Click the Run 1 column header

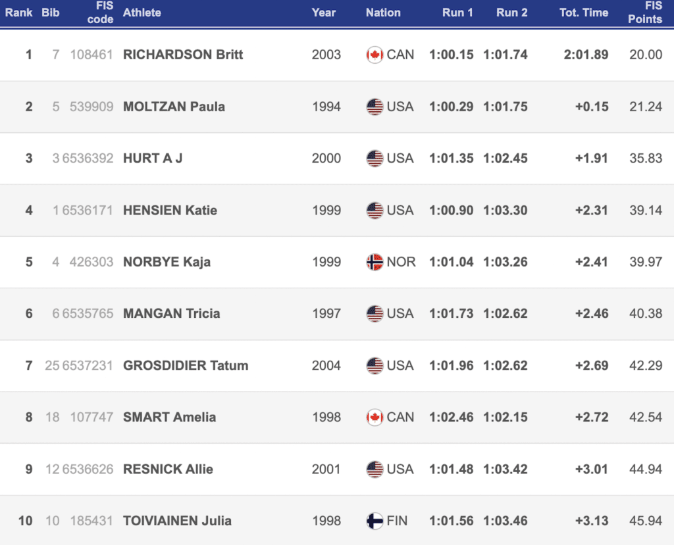coord(457,13)
